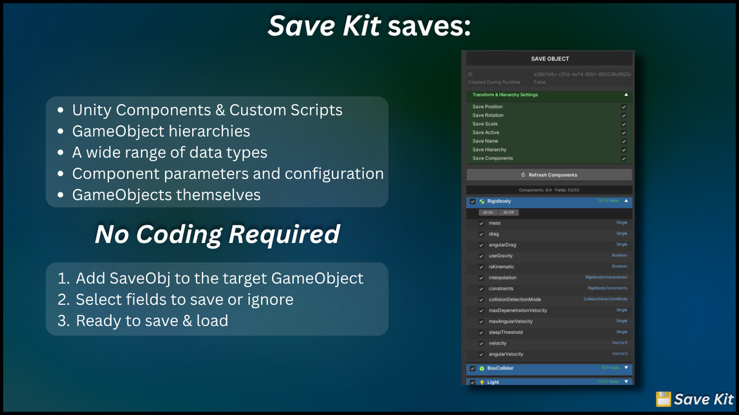Uncheck the useGravity field checkbox
The width and height of the screenshot is (739, 415).
481,256
